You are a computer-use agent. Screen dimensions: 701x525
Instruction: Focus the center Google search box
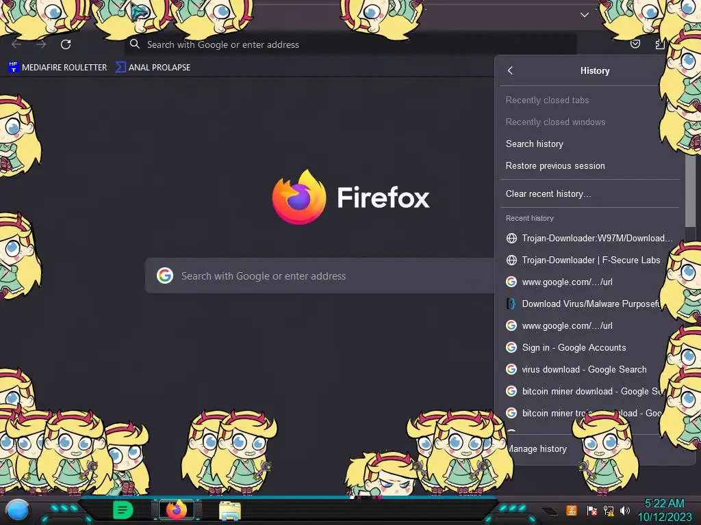point(320,275)
